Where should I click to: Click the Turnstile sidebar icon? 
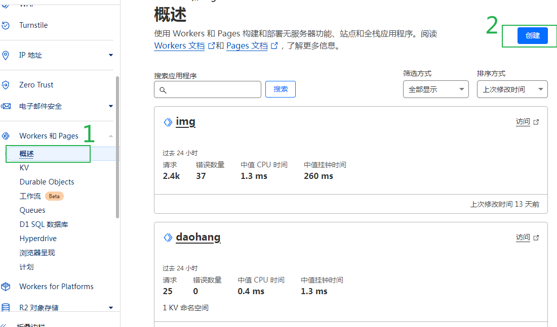click(x=6, y=25)
